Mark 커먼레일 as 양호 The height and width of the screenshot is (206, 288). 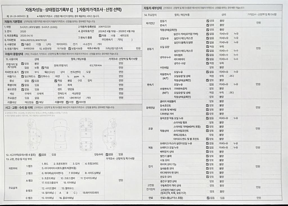(208, 67)
